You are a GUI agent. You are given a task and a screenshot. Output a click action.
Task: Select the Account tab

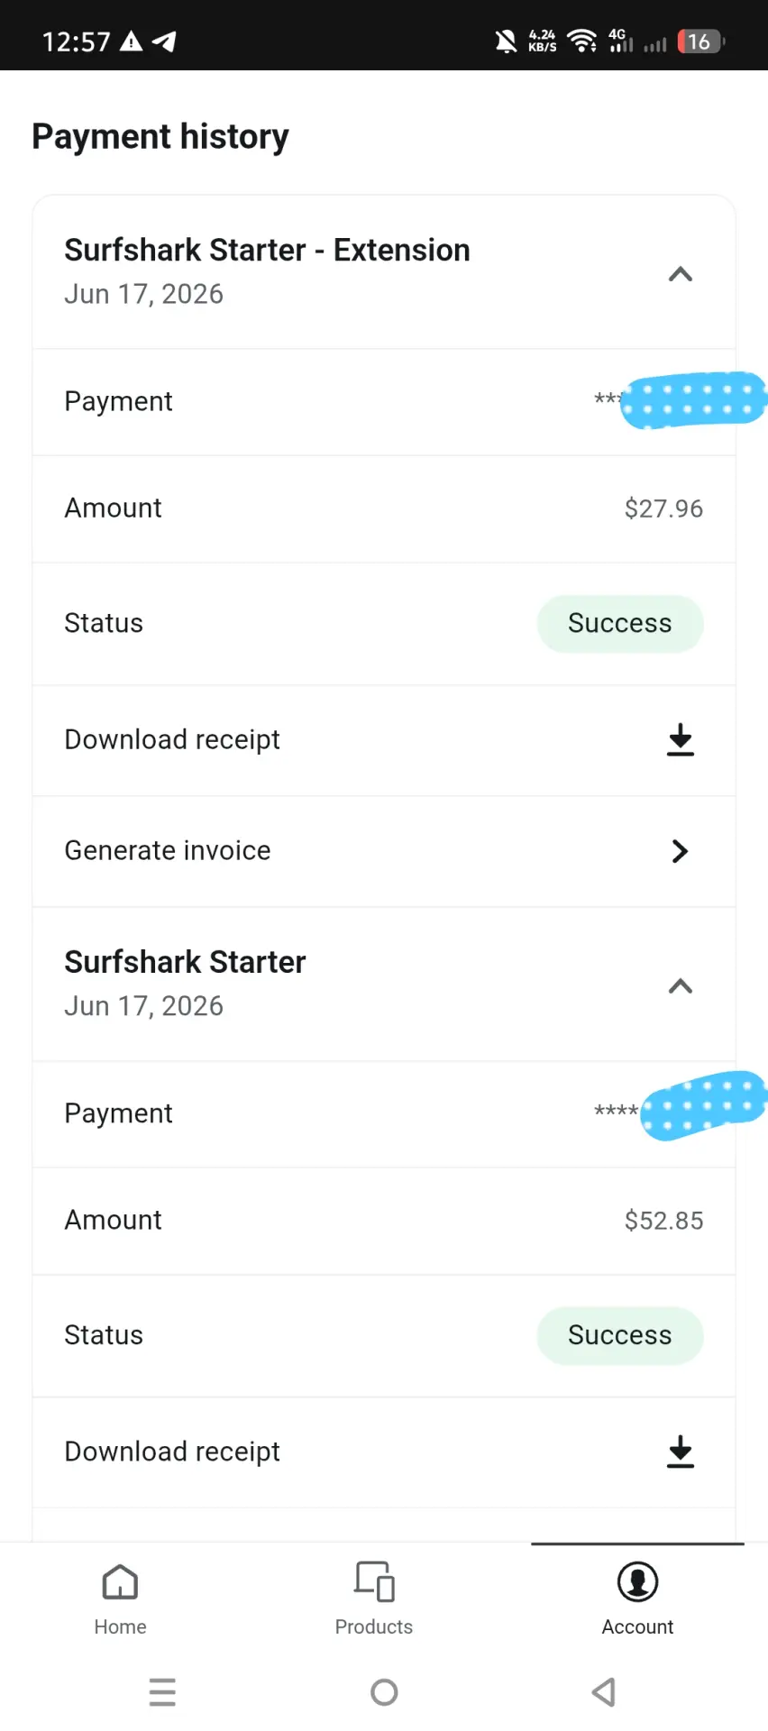(x=637, y=1600)
